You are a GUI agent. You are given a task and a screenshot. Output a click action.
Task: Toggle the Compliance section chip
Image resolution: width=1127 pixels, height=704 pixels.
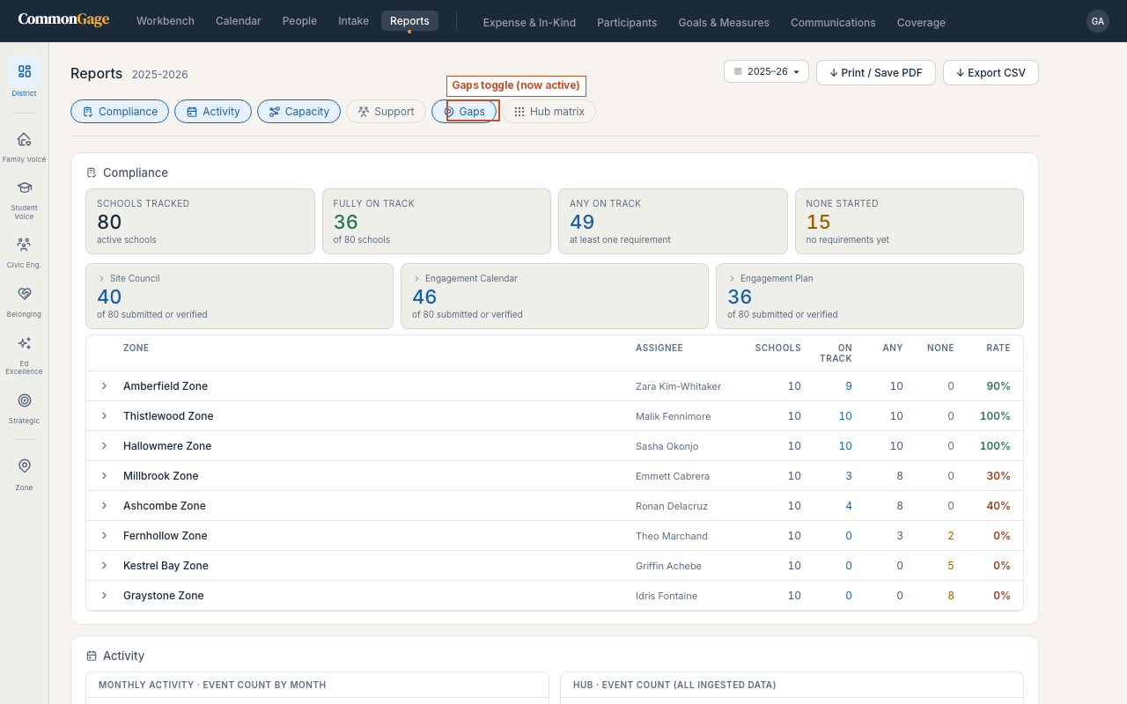(x=120, y=111)
